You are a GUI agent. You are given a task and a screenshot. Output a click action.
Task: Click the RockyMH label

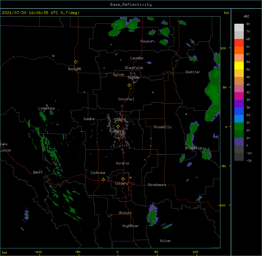coord(74,69)
